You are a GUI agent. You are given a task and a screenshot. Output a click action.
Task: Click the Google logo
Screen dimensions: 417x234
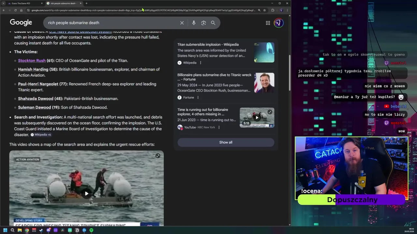[x=21, y=22]
